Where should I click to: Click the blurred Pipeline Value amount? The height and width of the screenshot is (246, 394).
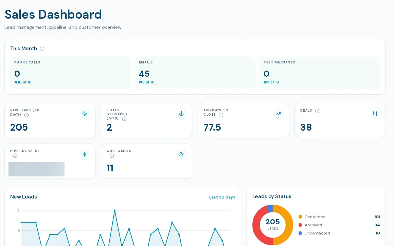(36, 169)
